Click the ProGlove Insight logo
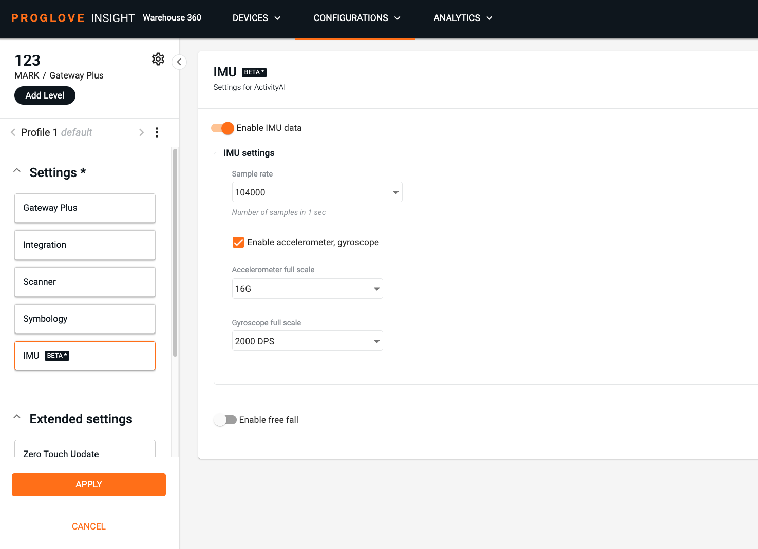758x549 pixels. click(x=72, y=18)
